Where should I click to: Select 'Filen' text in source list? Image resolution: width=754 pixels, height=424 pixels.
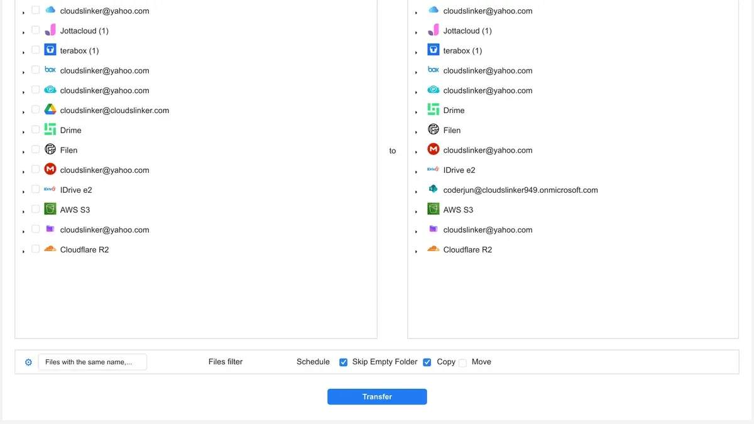(68, 150)
